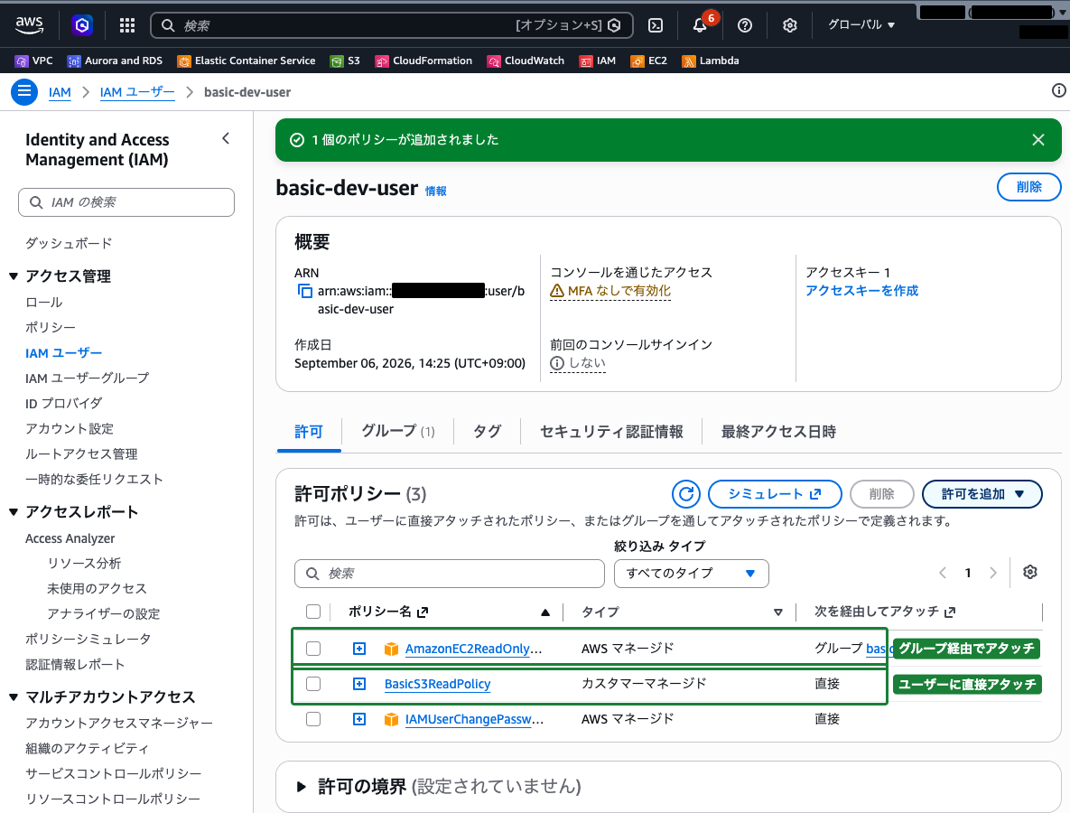Click the MFA warning link
The image size is (1070, 813).
(x=610, y=291)
